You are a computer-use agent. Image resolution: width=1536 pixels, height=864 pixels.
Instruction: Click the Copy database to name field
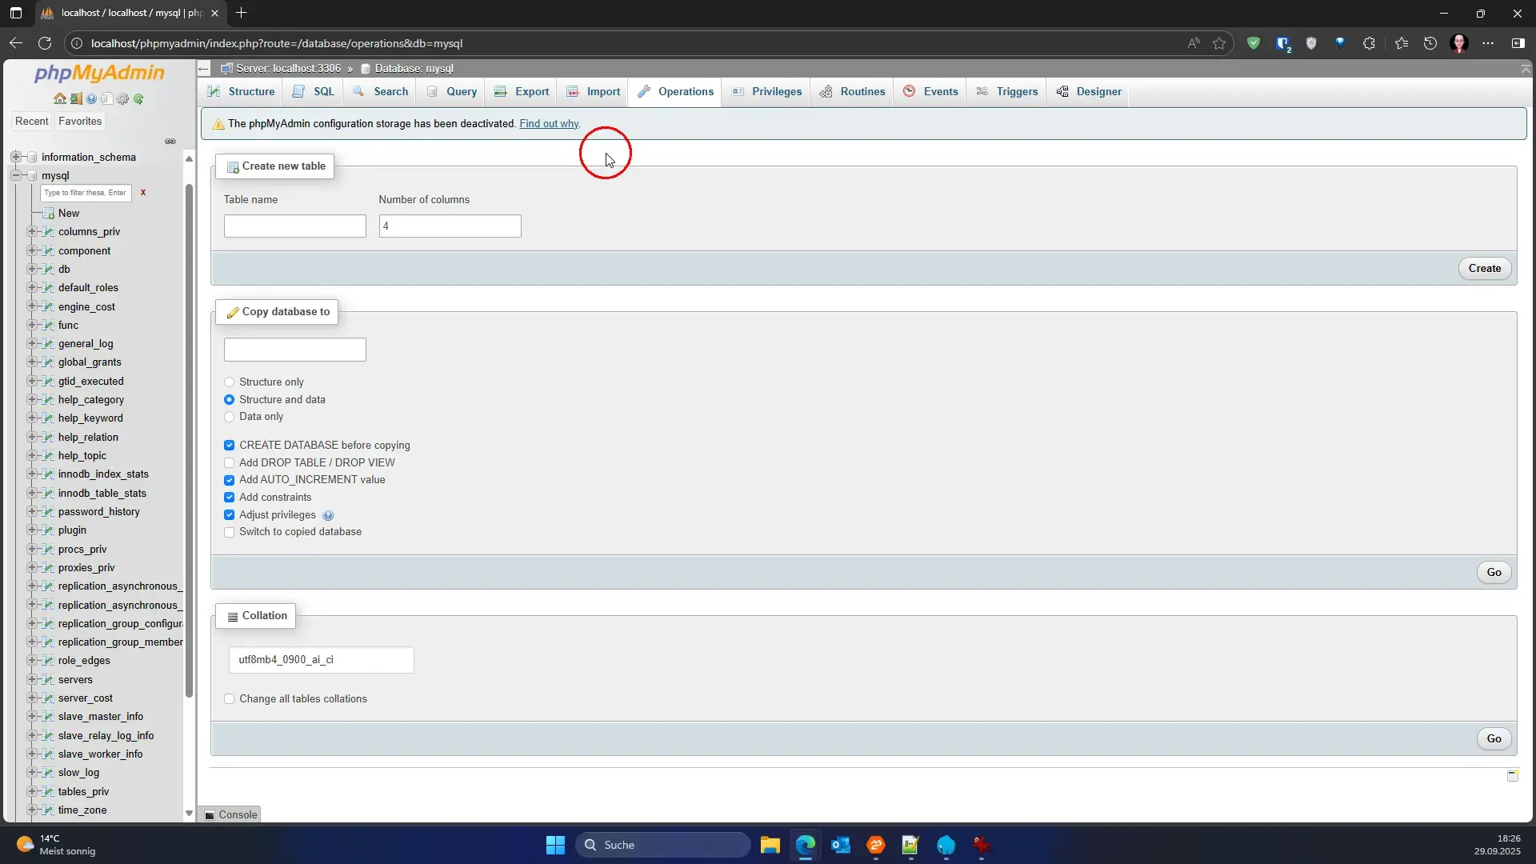(x=294, y=350)
